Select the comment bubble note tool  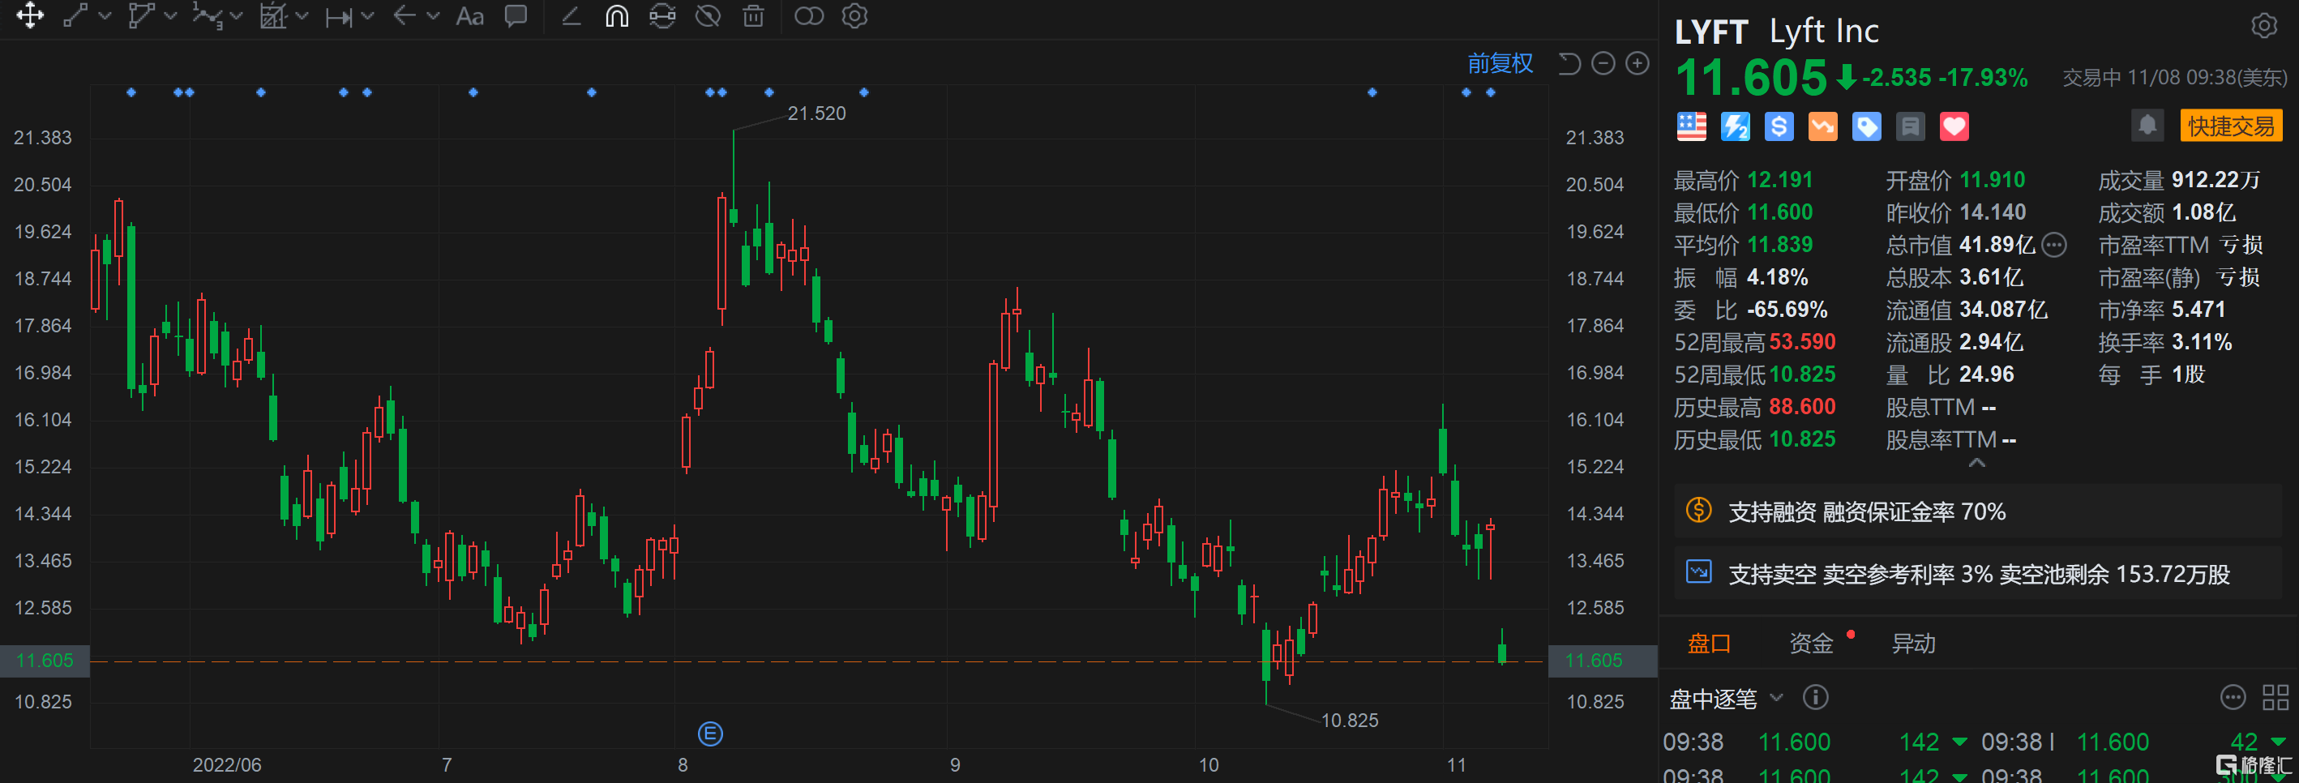(x=516, y=16)
